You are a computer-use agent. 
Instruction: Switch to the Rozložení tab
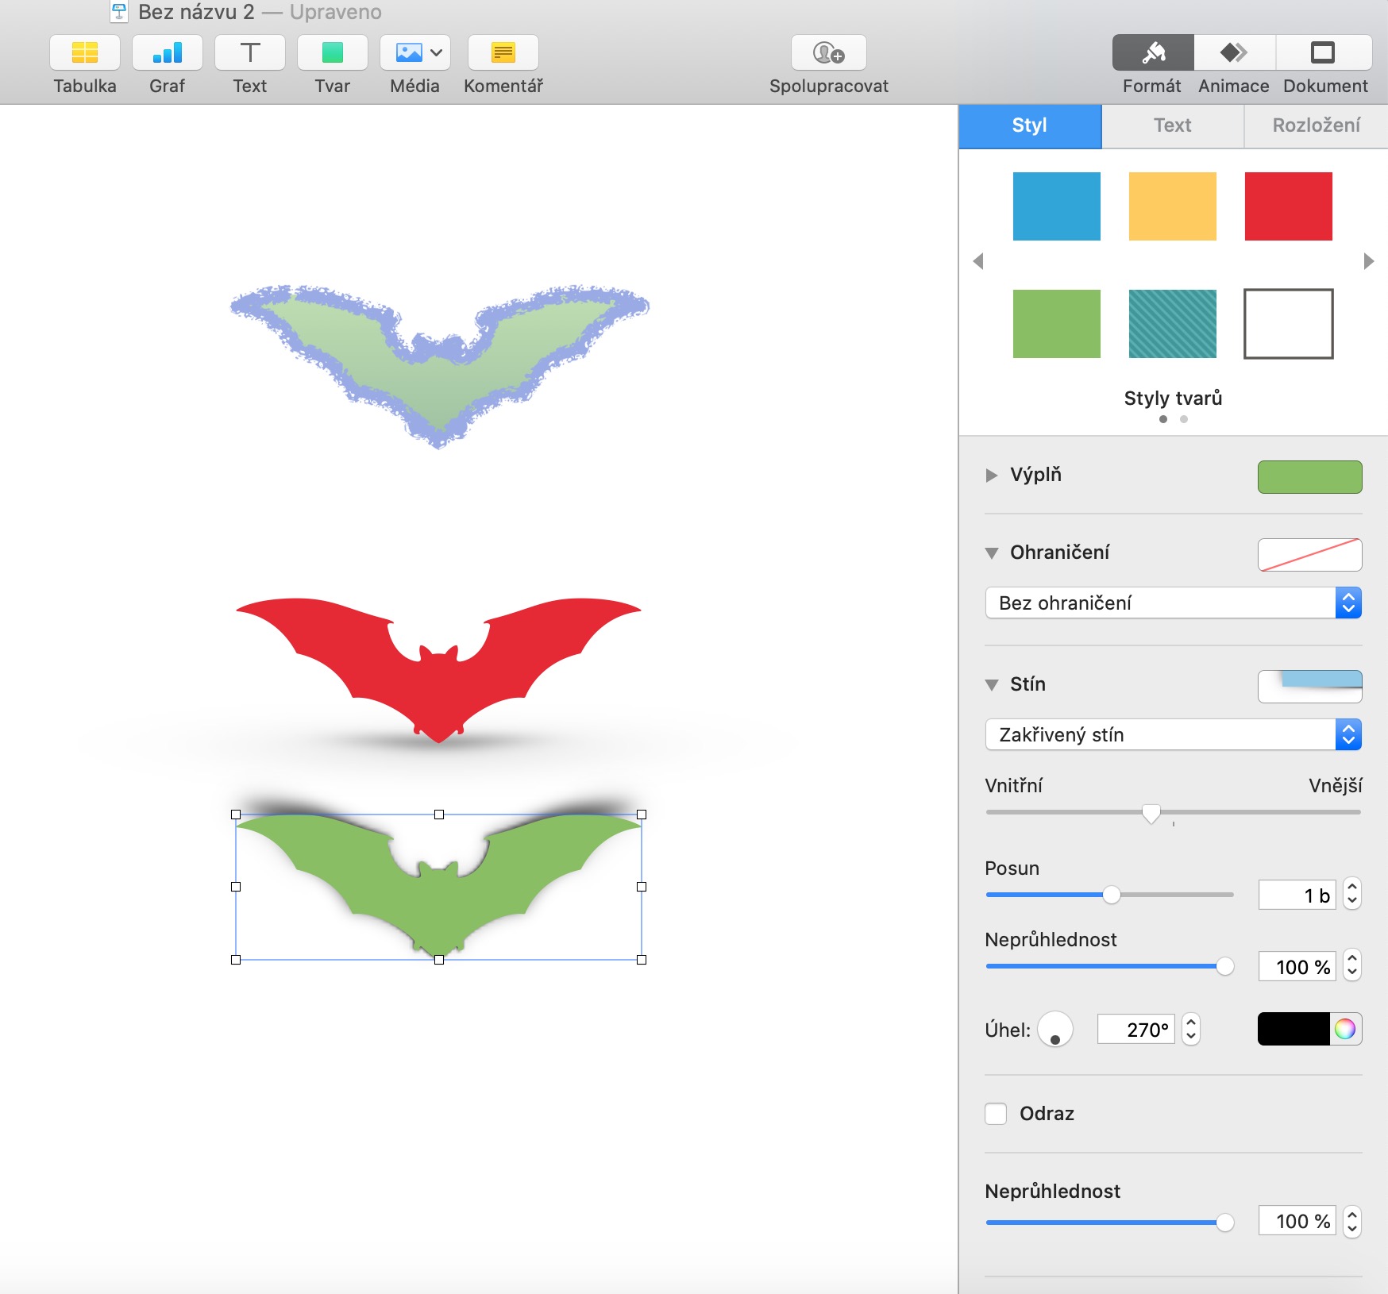1315,125
